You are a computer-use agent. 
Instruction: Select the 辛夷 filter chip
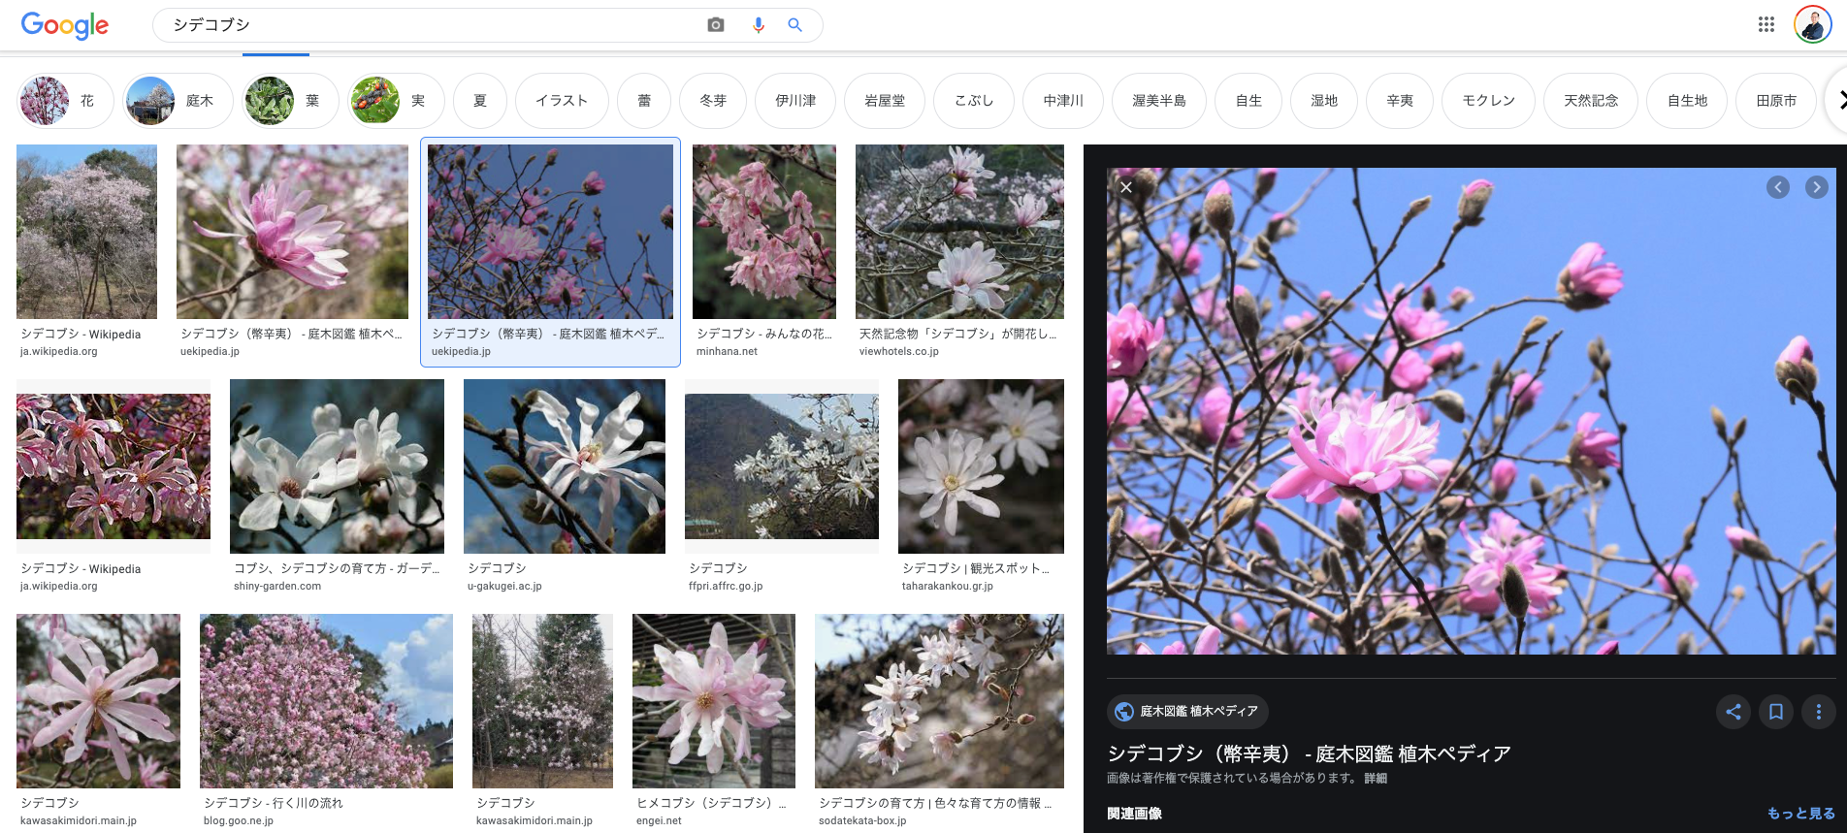point(1400,101)
